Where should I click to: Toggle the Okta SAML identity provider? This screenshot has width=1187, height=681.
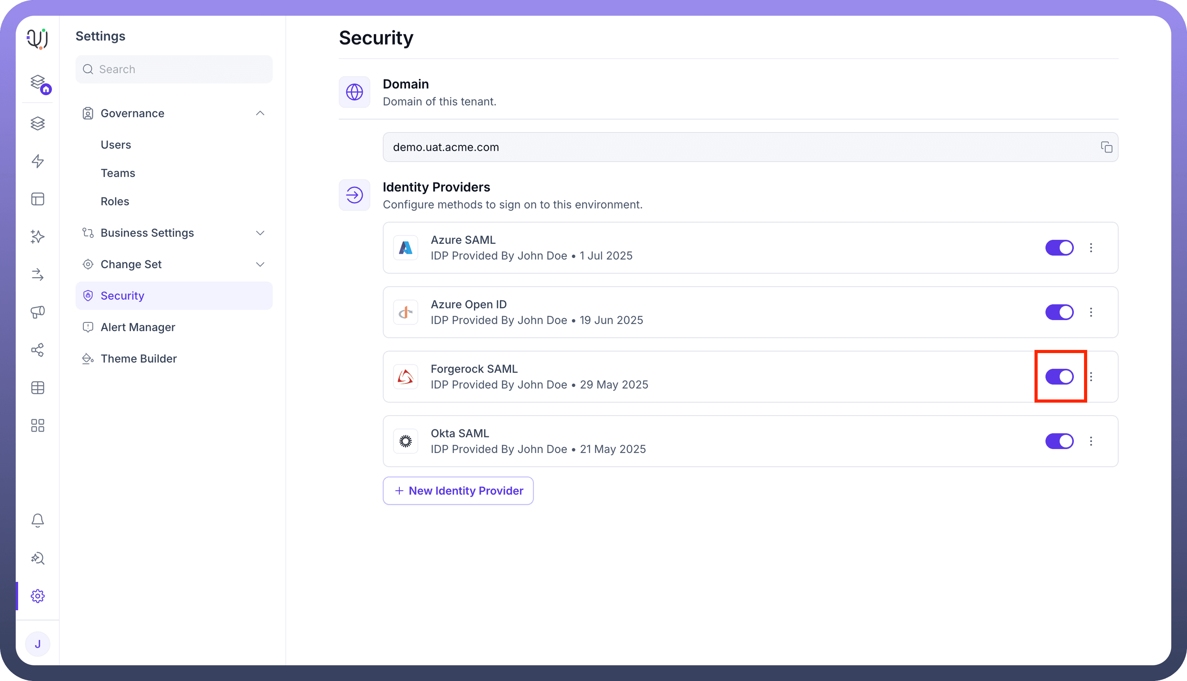[x=1059, y=441]
